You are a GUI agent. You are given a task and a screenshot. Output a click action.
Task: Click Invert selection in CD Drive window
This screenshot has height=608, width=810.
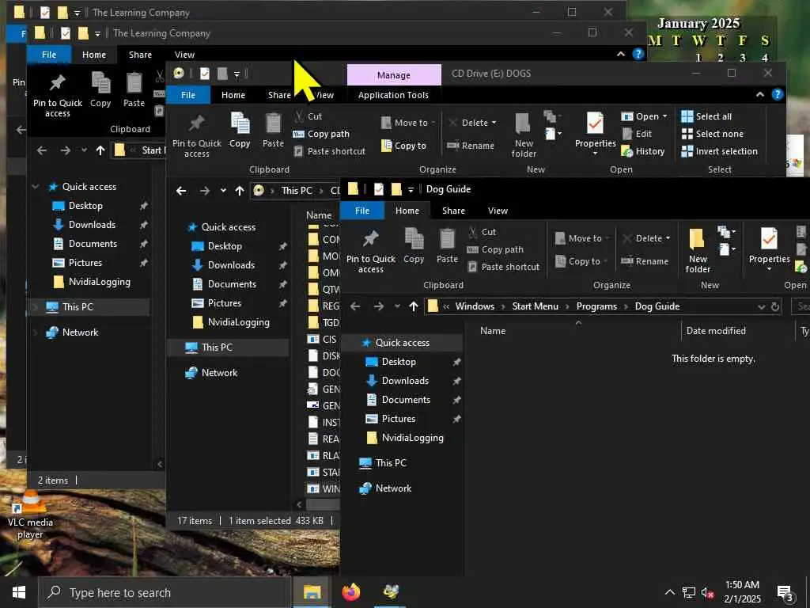click(719, 151)
